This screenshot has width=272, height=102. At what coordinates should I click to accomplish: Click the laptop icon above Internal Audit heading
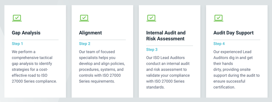151,18
